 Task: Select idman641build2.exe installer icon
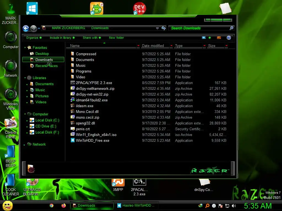point(72,100)
